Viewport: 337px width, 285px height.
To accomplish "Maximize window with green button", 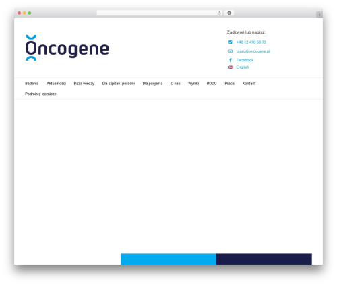I will (30, 13).
